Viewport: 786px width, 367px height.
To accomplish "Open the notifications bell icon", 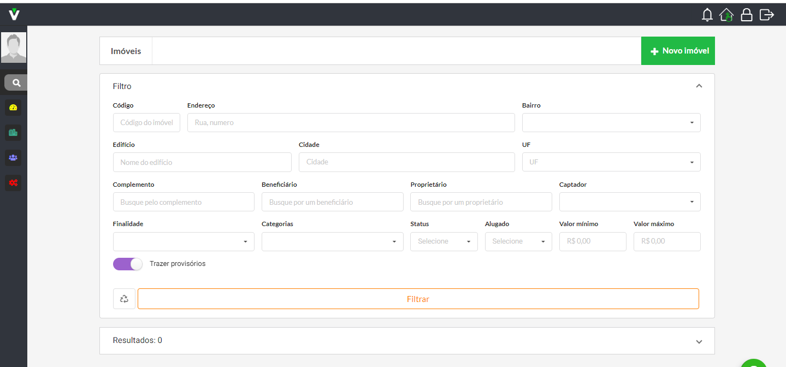I will click(x=707, y=15).
